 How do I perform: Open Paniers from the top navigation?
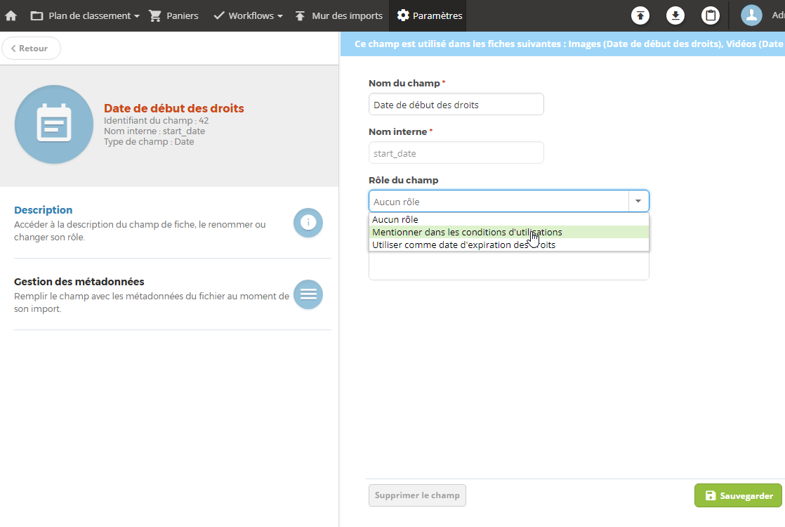(173, 15)
